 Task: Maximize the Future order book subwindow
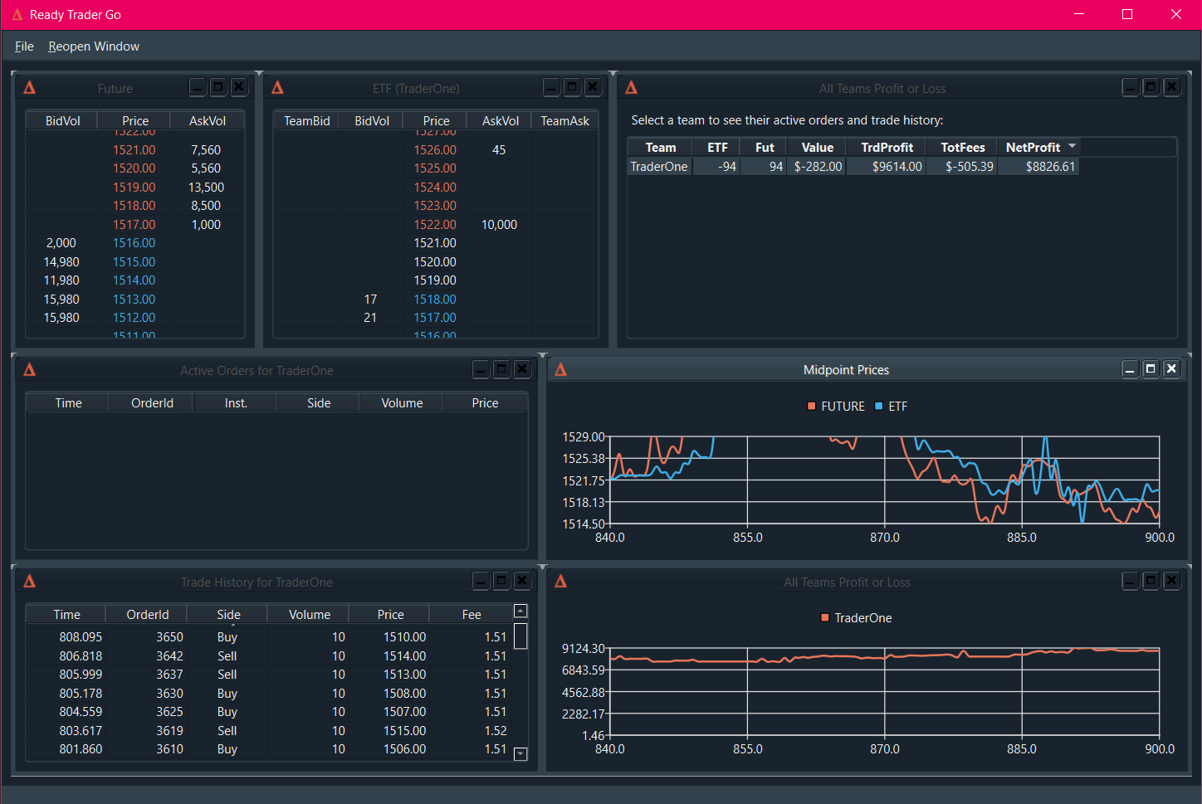pyautogui.click(x=218, y=87)
